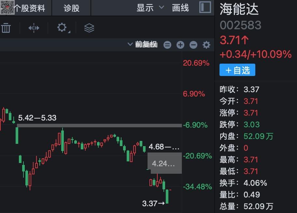The width and height of the screenshot is (297, 213).
Task: Click the horizontal mirror/measure tool icon
Action: (x=34, y=28)
